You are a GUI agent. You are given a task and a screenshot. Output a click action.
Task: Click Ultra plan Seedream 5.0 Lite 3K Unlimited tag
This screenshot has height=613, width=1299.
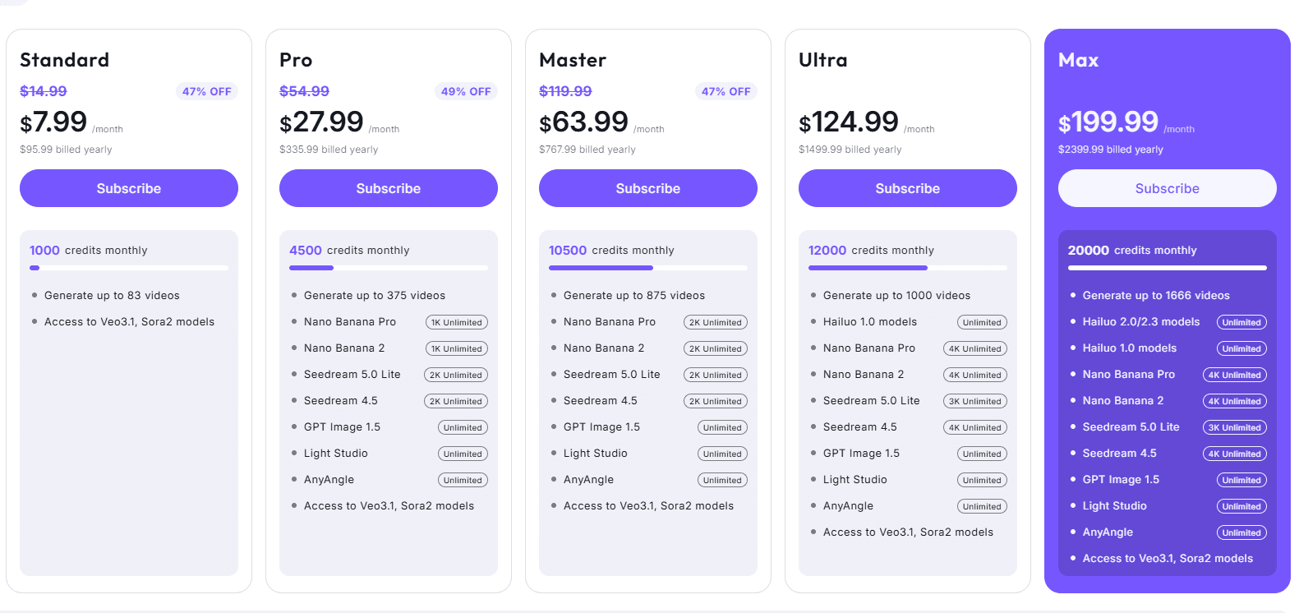point(975,402)
